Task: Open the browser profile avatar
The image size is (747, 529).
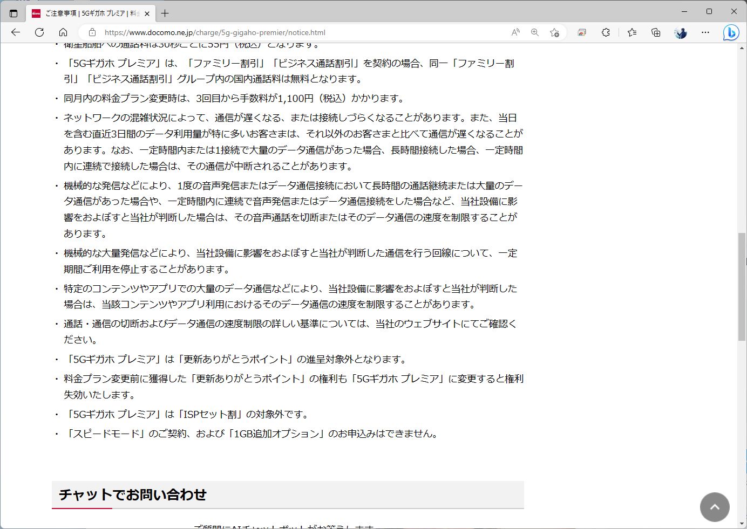Action: [681, 32]
